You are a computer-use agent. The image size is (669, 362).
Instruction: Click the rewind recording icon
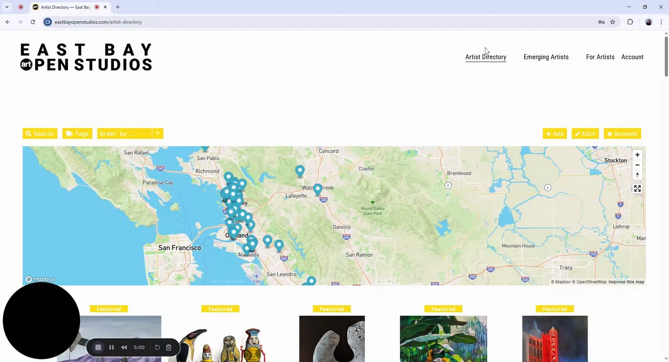tap(124, 347)
